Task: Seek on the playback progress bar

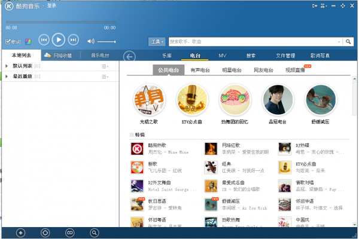Action: 60,22
